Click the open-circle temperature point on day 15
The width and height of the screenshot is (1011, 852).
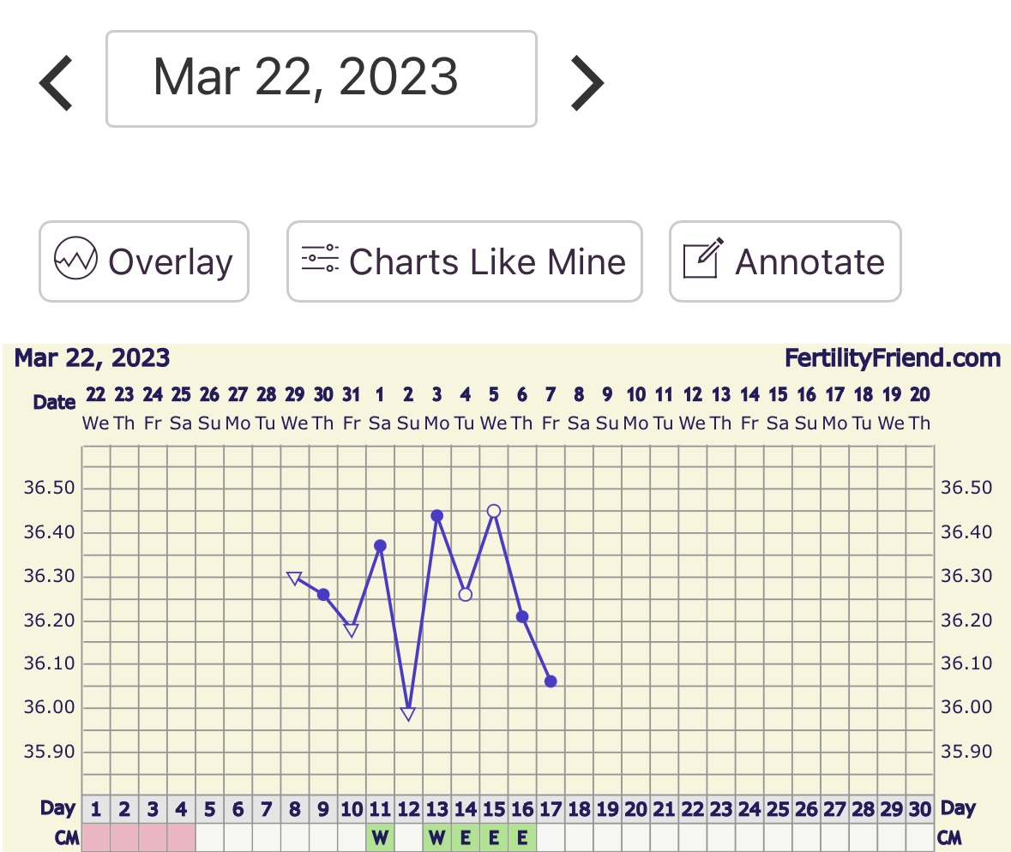[494, 511]
